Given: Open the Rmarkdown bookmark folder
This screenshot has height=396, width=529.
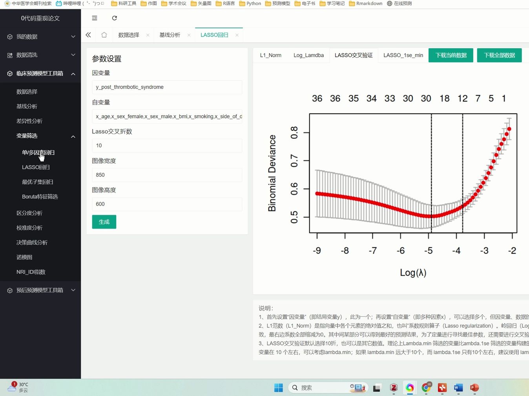Looking at the screenshot, I should tap(366, 4).
